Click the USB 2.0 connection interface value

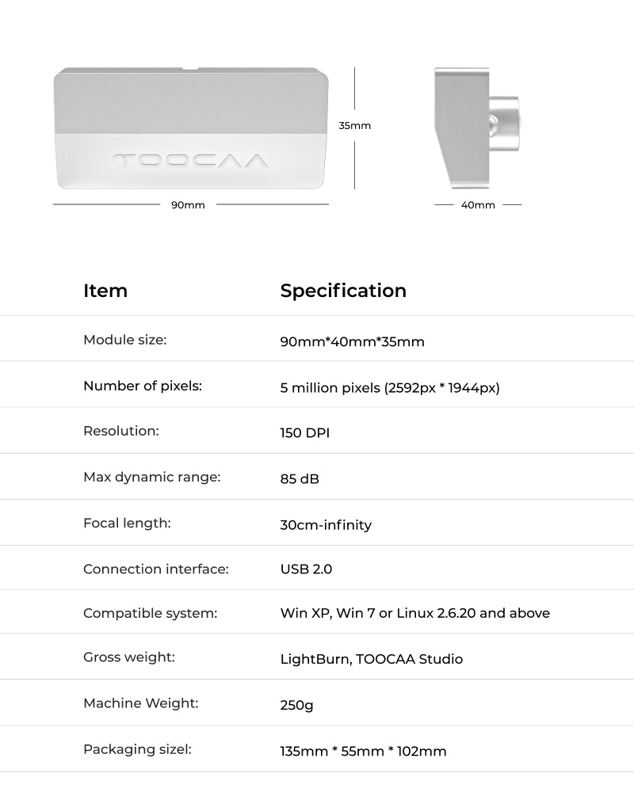click(306, 569)
